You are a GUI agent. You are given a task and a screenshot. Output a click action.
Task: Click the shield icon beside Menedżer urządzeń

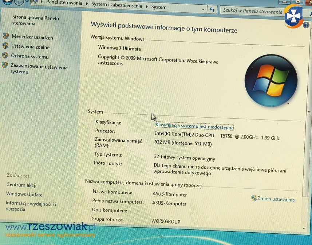tap(6, 36)
